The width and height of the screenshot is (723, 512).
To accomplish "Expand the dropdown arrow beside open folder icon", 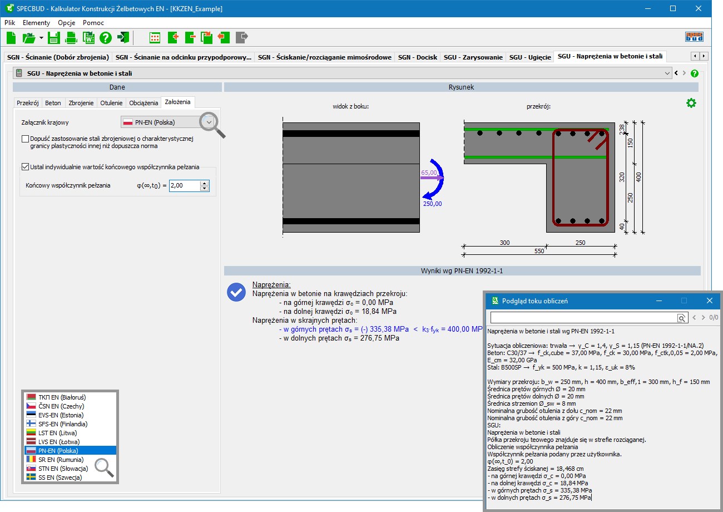I will click(x=41, y=38).
